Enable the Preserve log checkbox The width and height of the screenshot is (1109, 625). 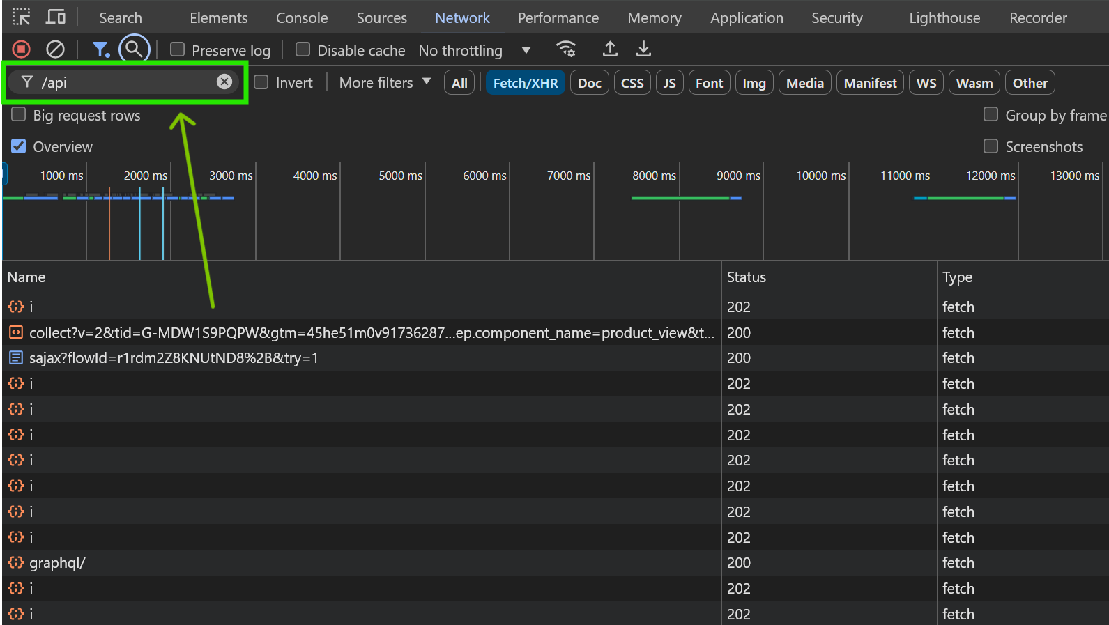[178, 49]
